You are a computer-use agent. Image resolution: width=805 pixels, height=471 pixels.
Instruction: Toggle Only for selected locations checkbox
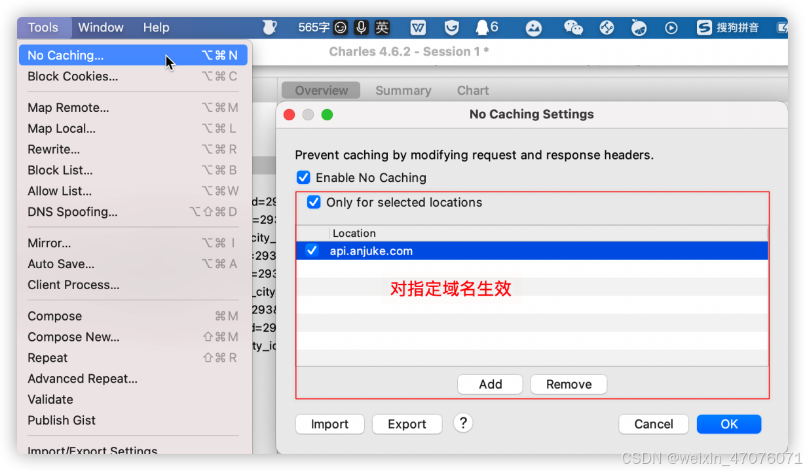314,202
